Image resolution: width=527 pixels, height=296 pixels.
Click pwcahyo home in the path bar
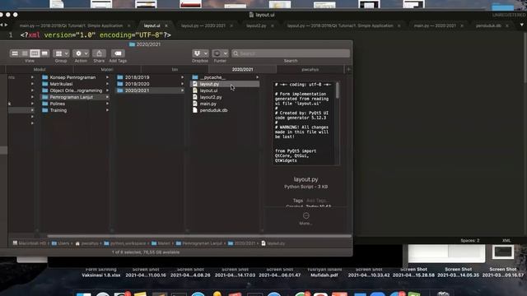point(86,243)
